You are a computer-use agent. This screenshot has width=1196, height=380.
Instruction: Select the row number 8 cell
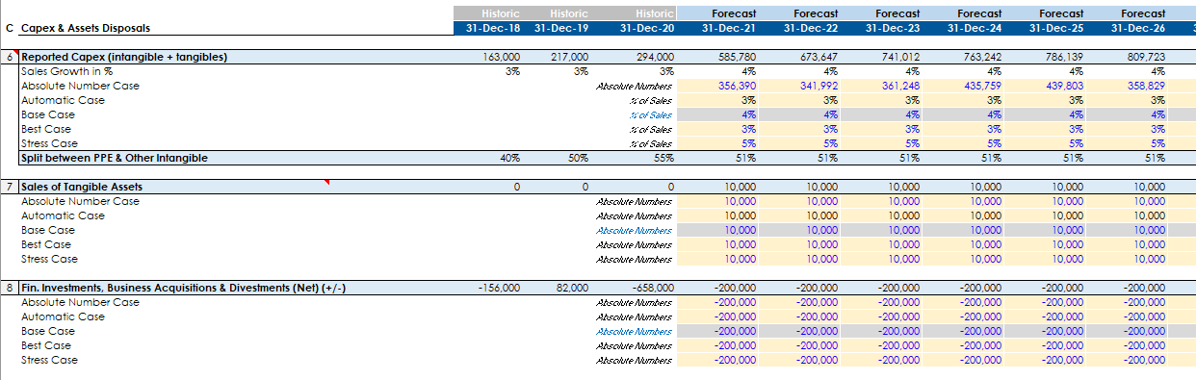pos(10,288)
